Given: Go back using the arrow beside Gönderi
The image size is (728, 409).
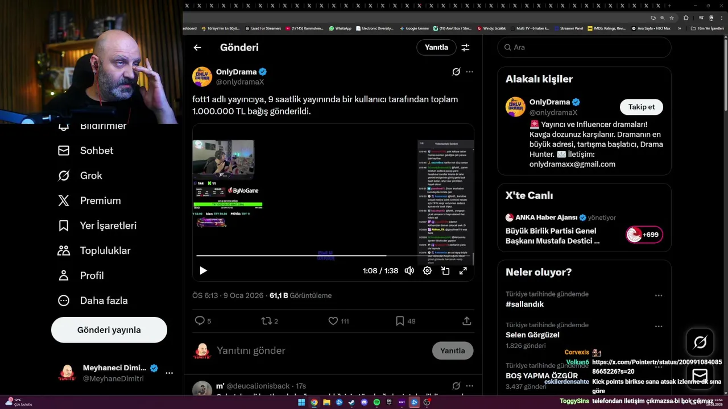Looking at the screenshot, I should click(197, 48).
